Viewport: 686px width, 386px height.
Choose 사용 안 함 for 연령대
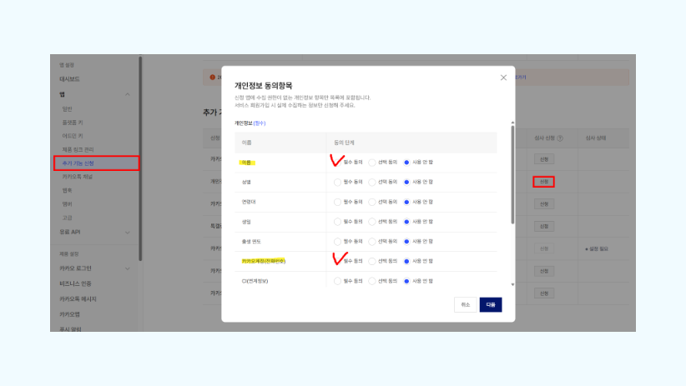406,201
